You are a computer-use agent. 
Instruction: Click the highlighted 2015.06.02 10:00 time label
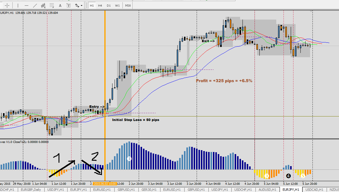click(105, 184)
